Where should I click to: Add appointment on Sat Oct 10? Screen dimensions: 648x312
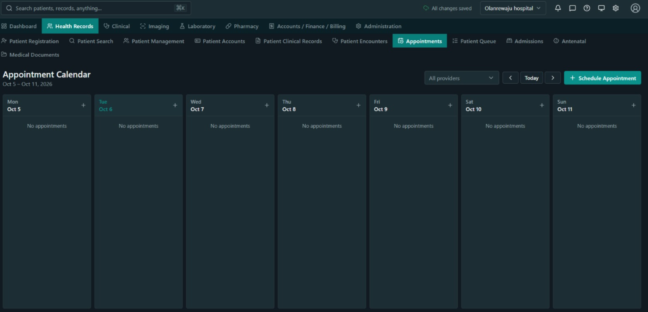tap(542, 105)
